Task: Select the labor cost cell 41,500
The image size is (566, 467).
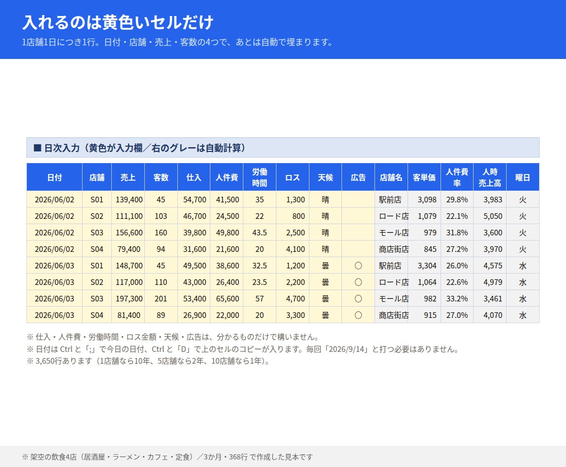Action: [x=227, y=200]
